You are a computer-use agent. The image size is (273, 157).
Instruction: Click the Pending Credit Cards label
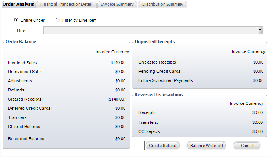point(160,71)
